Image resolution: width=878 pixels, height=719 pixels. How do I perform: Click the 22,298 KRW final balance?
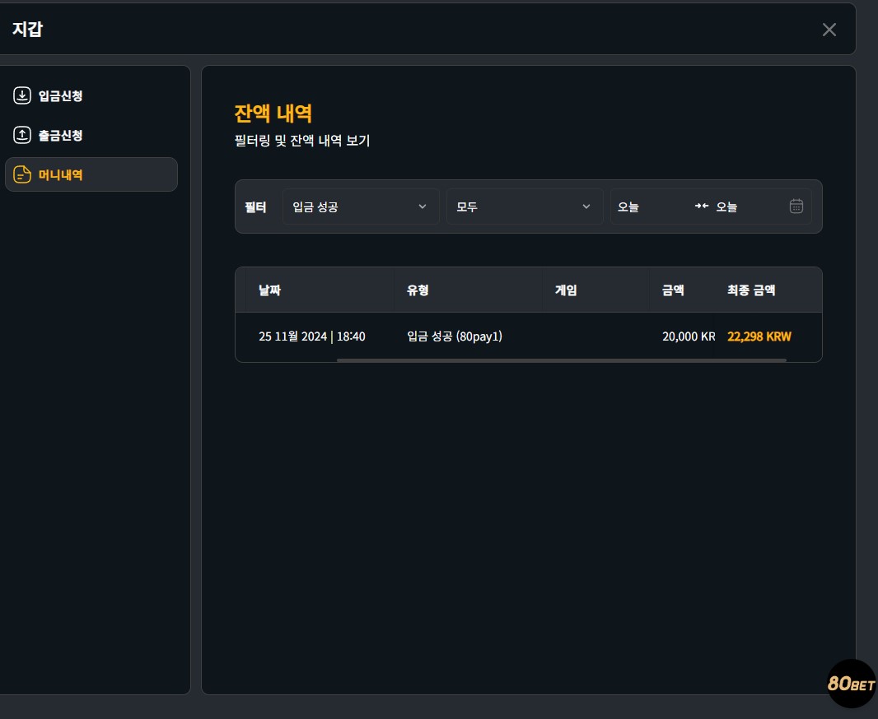click(x=759, y=336)
